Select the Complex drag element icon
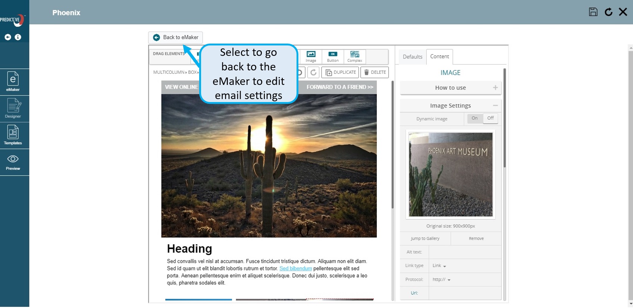The width and height of the screenshot is (633, 308). coord(354,57)
